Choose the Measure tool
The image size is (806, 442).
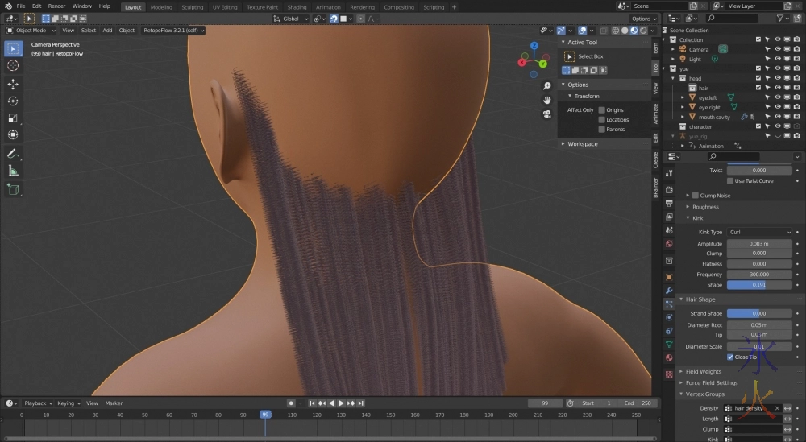pyautogui.click(x=13, y=170)
